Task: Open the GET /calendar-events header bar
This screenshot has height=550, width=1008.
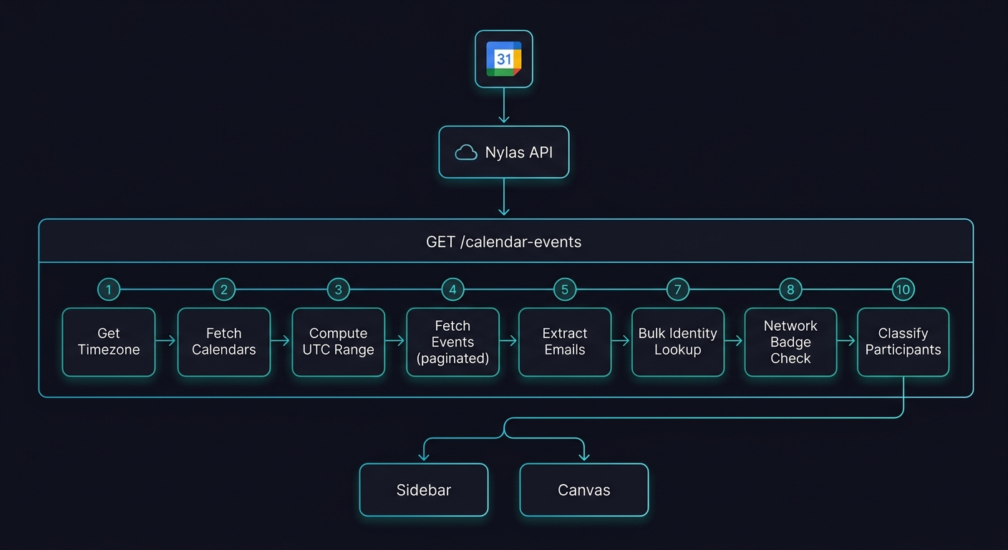Action: [503, 241]
